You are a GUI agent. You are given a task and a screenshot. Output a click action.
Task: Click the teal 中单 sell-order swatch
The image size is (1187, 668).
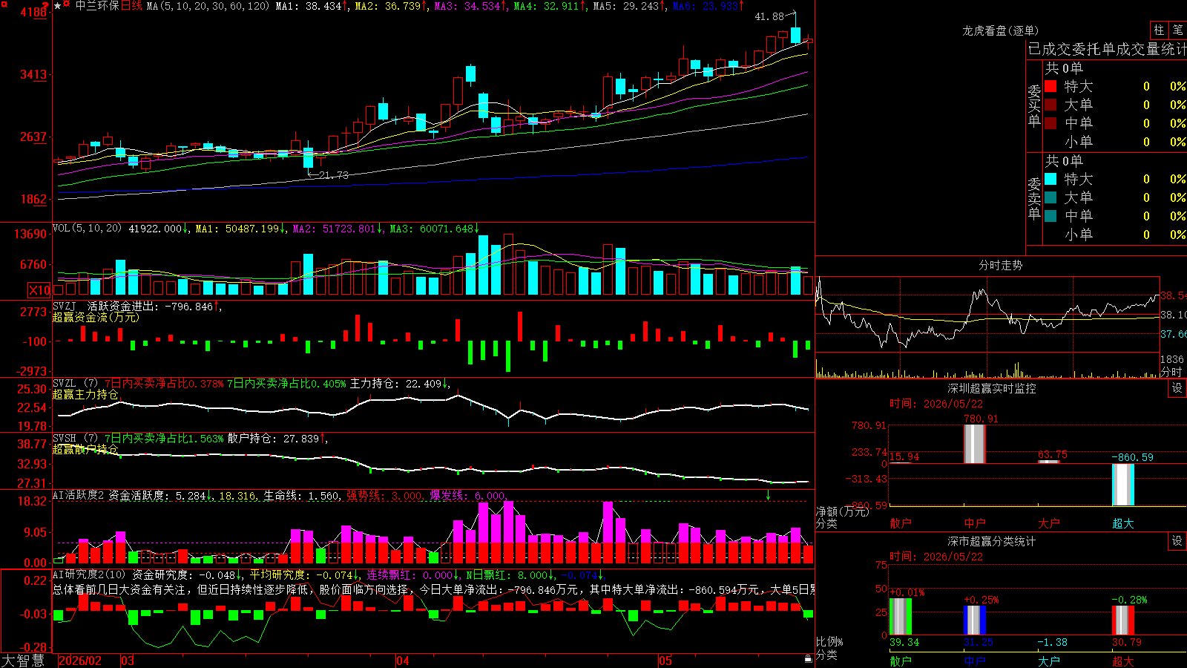point(1050,215)
